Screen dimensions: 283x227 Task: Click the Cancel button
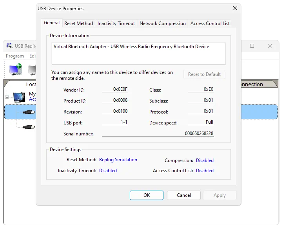coord(184,195)
